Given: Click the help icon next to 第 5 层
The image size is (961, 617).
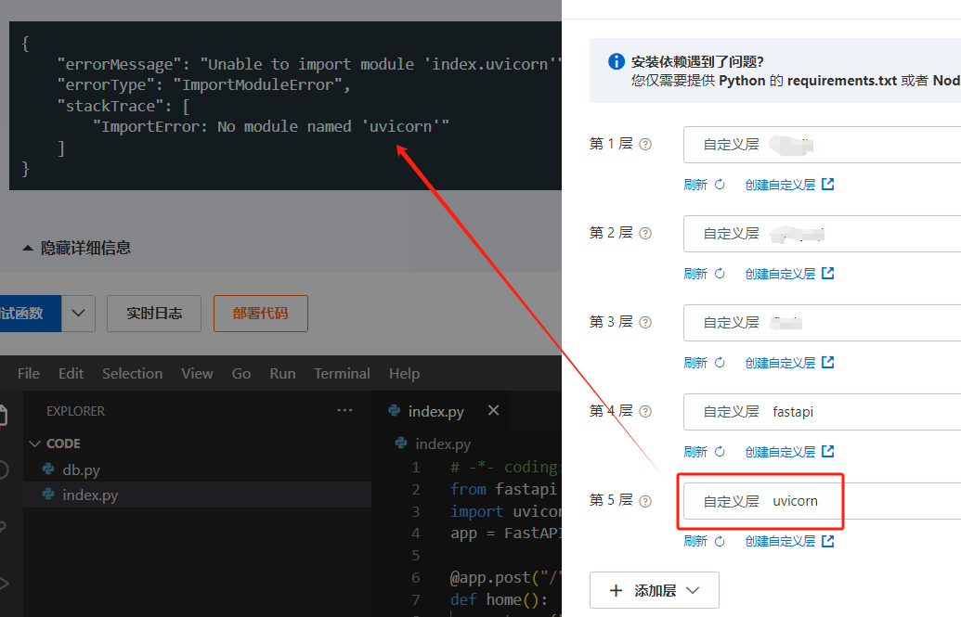Looking at the screenshot, I should (645, 501).
